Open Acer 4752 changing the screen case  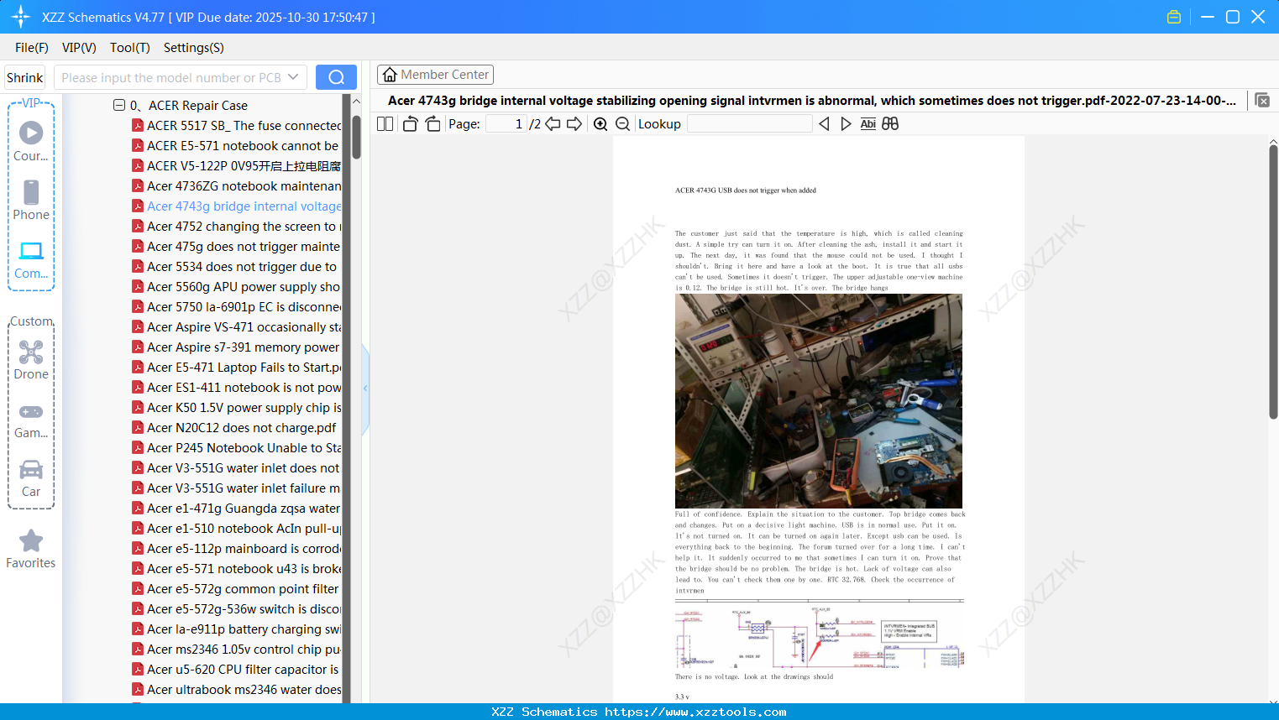click(x=237, y=227)
